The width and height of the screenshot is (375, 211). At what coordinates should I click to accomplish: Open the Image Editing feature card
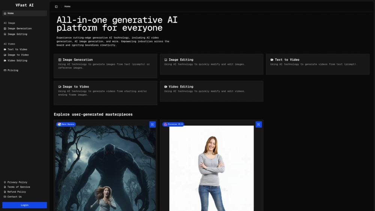tap(211, 64)
